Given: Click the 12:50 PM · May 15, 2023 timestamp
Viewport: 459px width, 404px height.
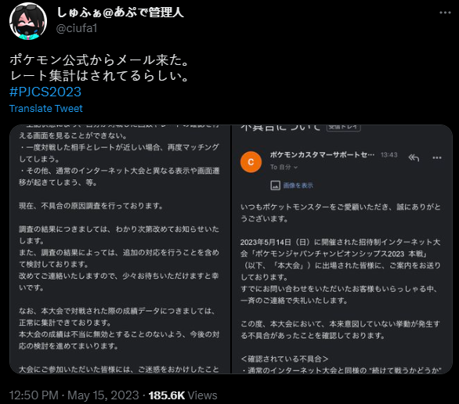Looking at the screenshot, I should click(74, 395).
